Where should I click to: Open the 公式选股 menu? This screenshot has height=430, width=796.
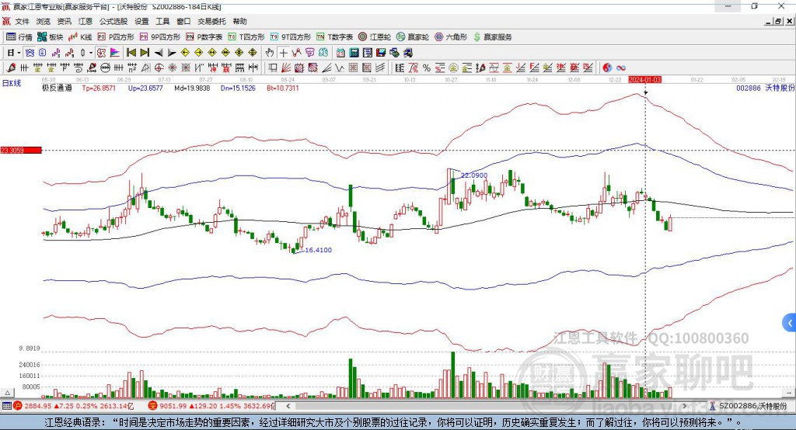113,21
